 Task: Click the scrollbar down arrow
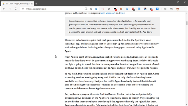pos(187,105)
